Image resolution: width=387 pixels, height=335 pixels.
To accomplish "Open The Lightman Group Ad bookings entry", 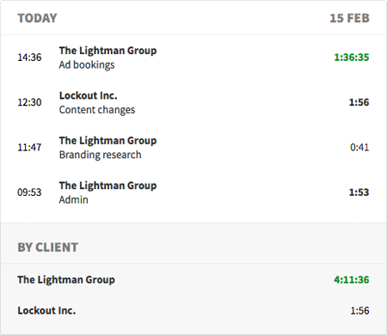I will 193,58.
